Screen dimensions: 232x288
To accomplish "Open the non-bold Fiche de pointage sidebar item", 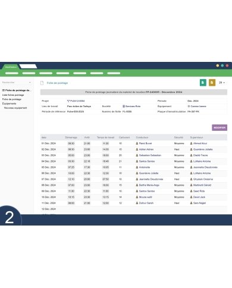I will click(12, 99).
